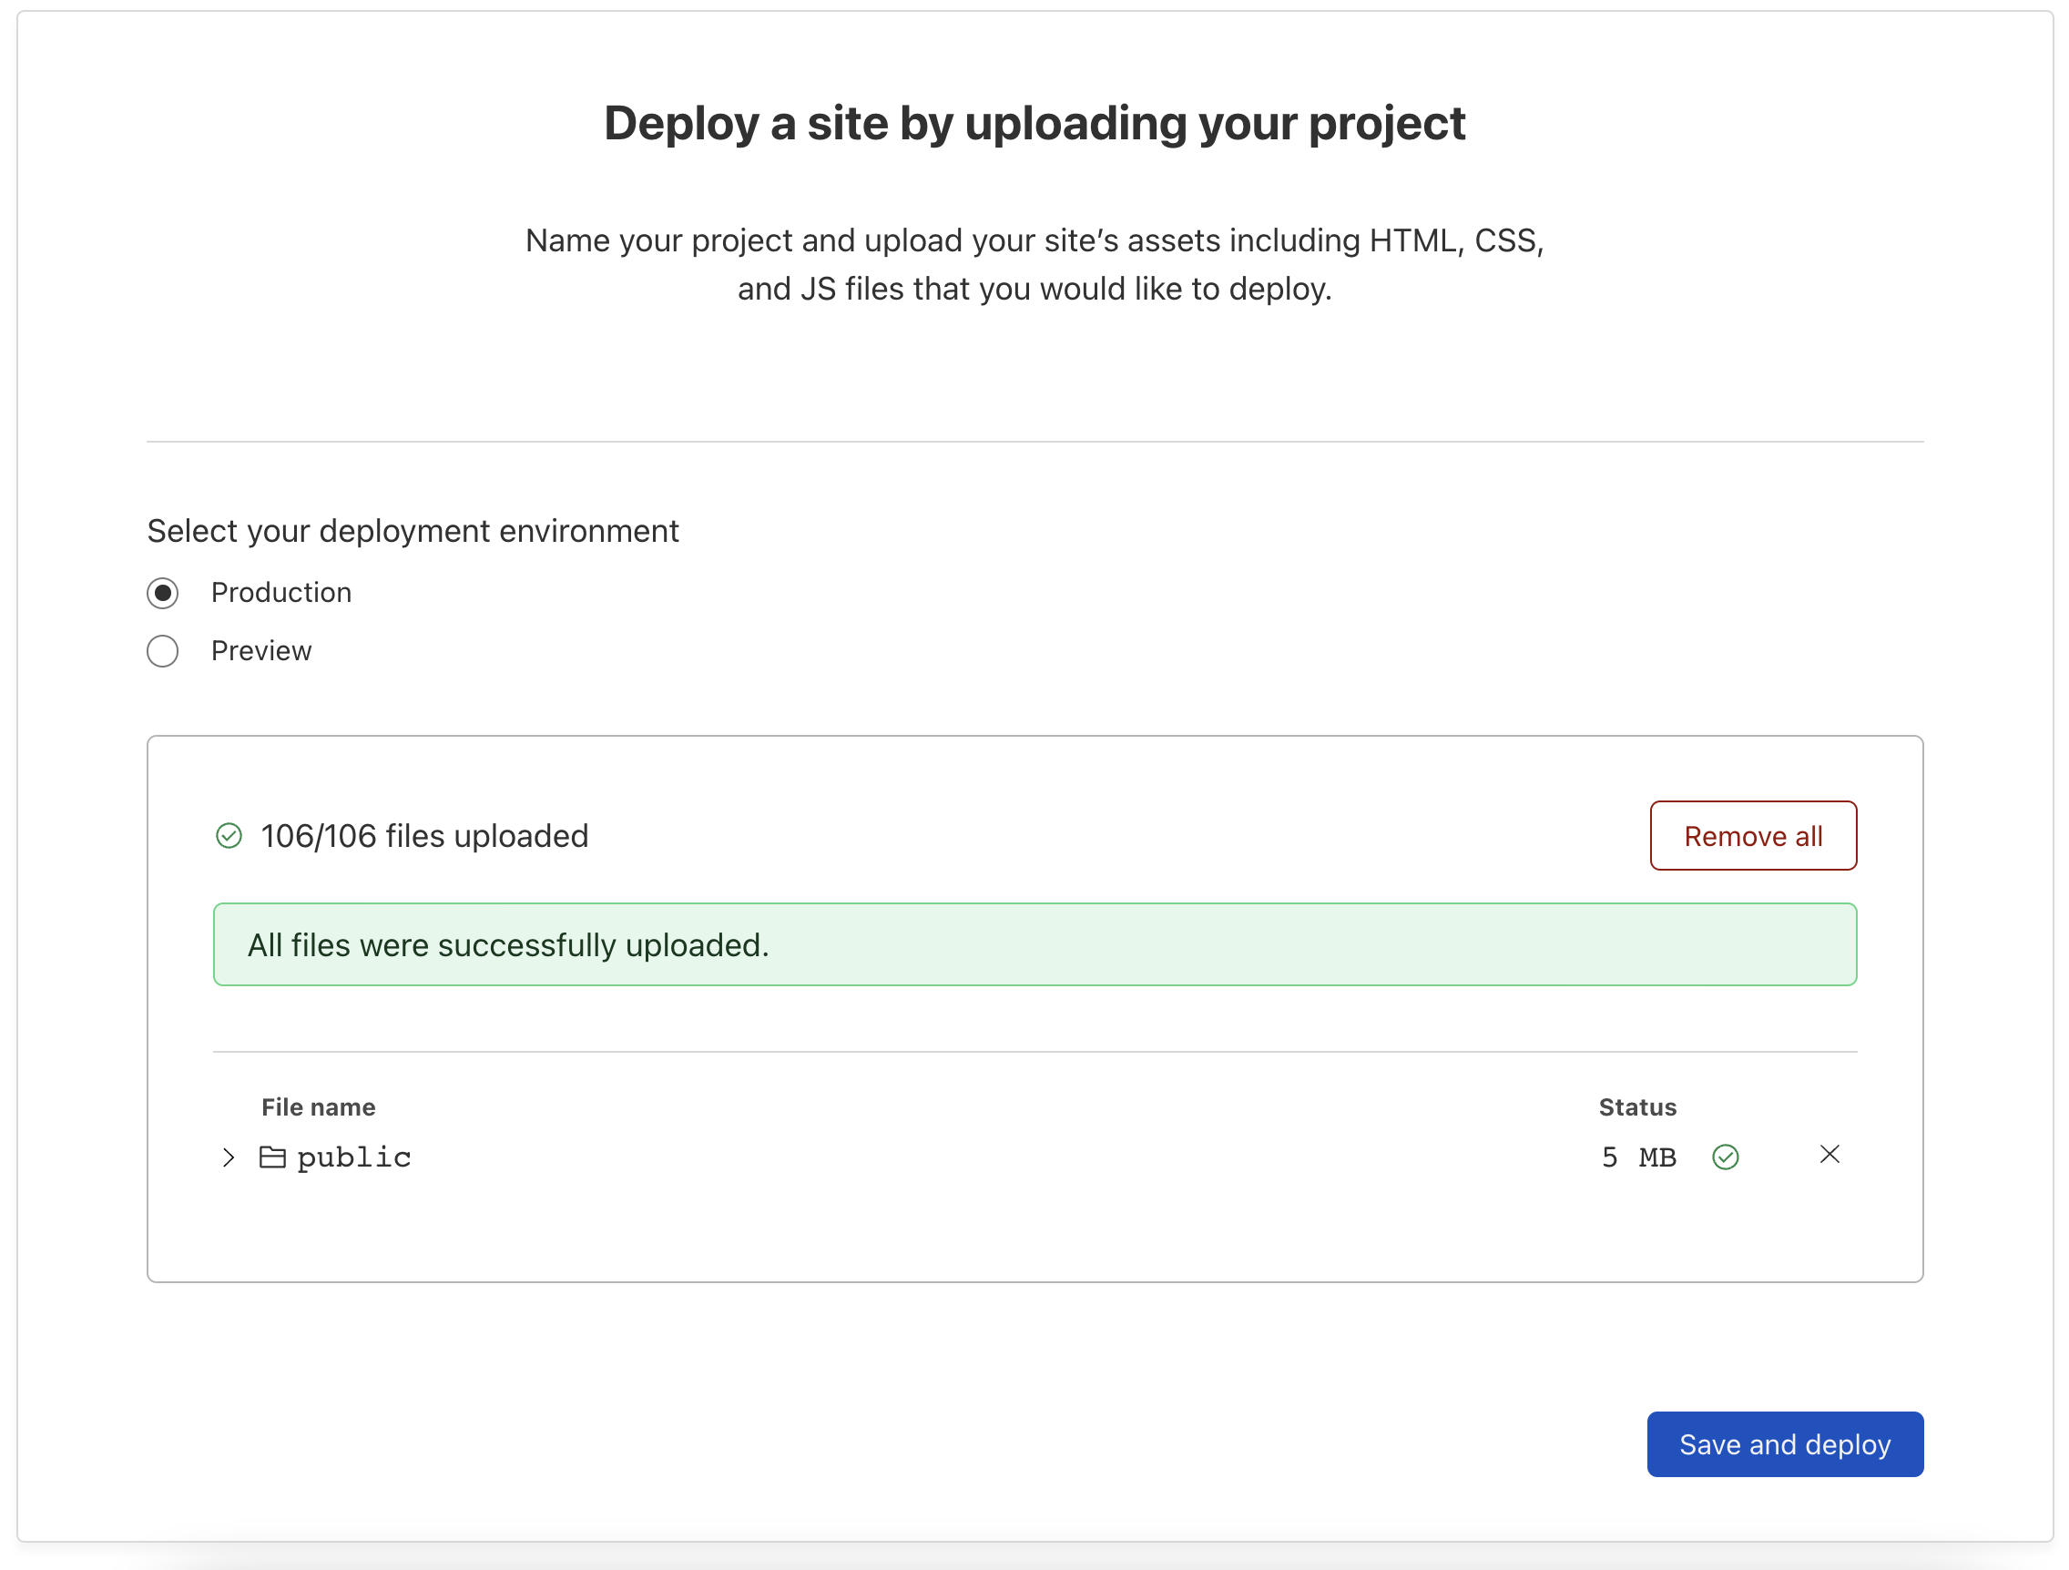The height and width of the screenshot is (1570, 2069).
Task: Click the Deploy a site heading
Action: [1034, 123]
